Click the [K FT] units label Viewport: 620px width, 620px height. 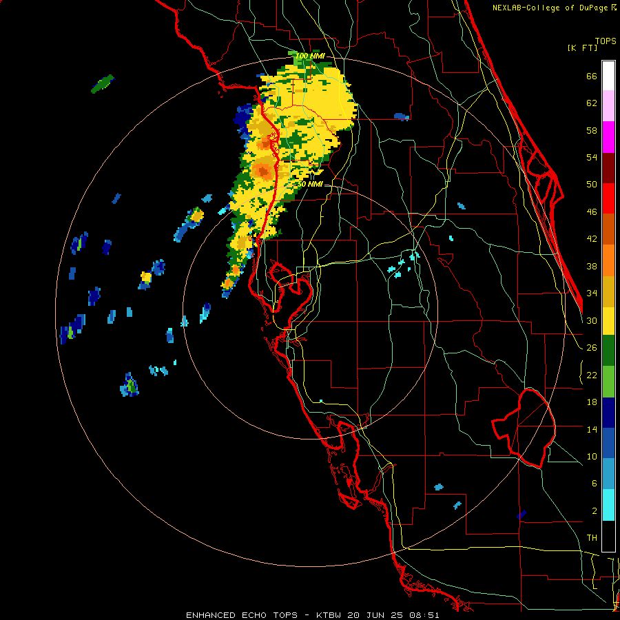point(582,48)
